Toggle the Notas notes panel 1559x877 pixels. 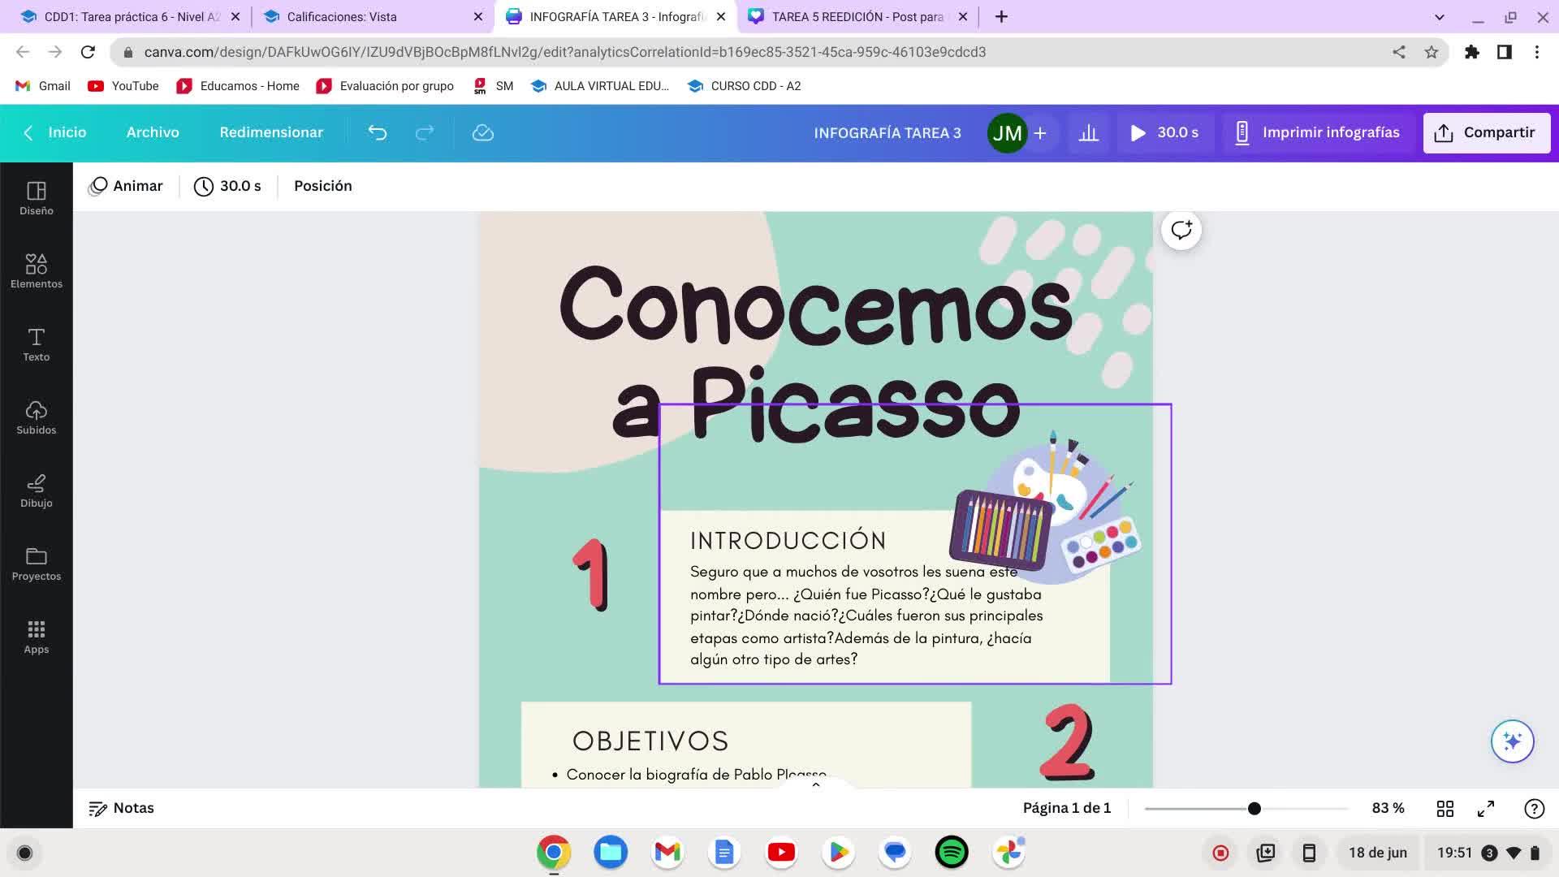click(x=122, y=808)
